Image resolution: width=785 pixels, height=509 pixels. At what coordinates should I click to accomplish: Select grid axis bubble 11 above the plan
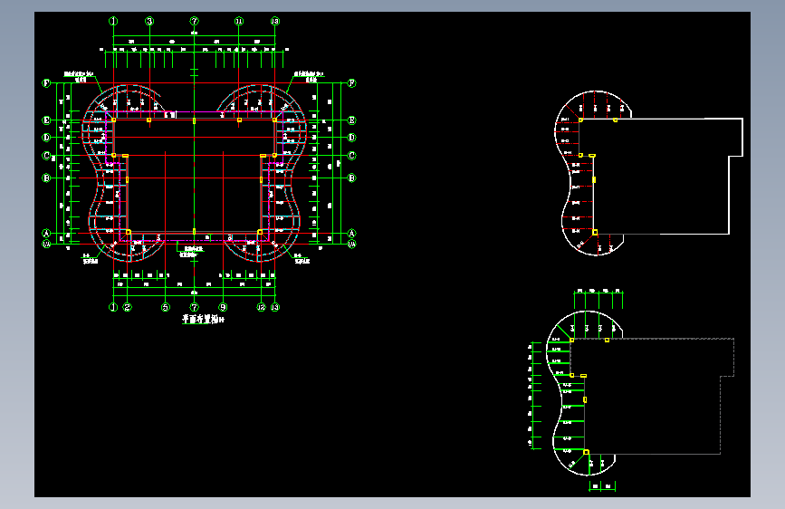coord(239,21)
